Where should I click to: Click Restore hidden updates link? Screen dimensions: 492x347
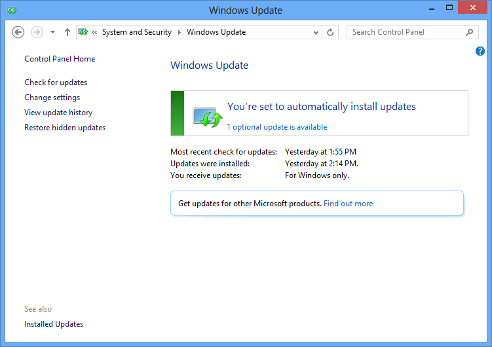(65, 128)
